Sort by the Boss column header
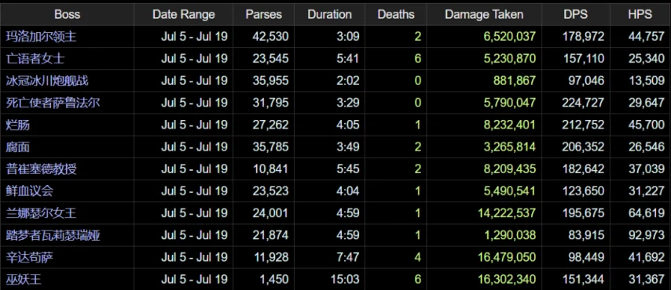 68,15
